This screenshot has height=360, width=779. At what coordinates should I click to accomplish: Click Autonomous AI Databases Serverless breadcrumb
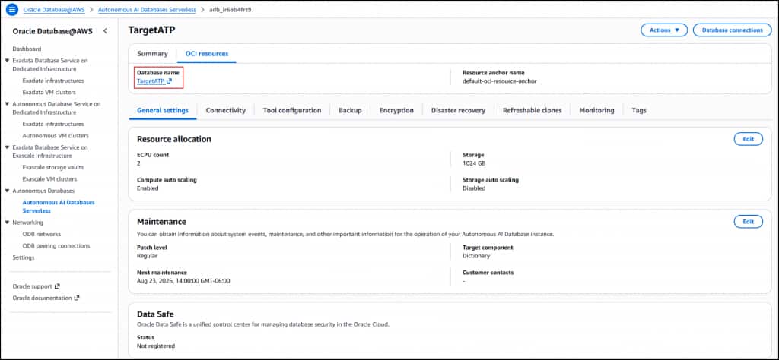[147, 9]
